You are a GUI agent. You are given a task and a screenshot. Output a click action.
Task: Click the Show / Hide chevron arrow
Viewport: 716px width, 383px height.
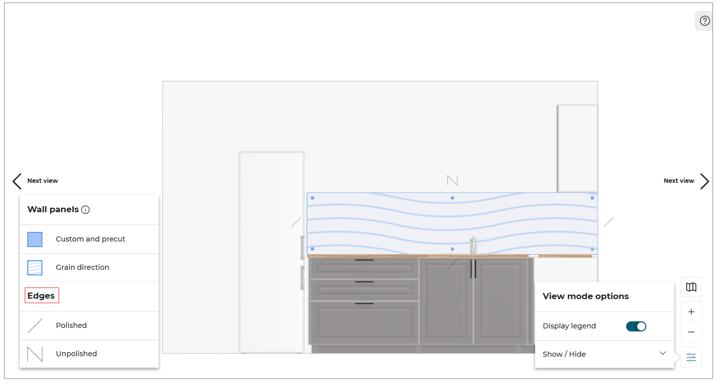coord(663,353)
